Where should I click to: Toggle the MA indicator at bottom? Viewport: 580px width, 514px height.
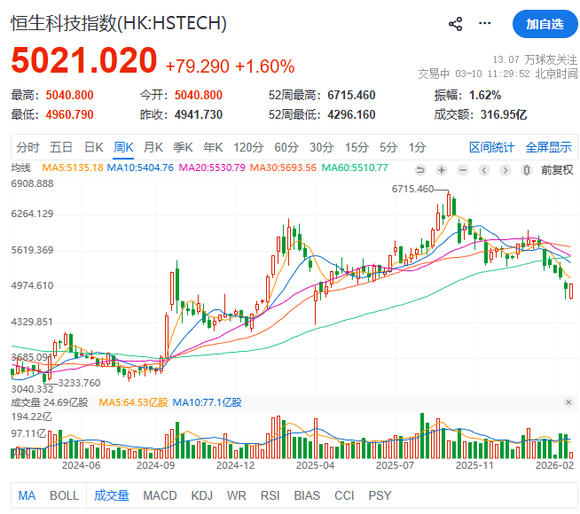(x=27, y=495)
